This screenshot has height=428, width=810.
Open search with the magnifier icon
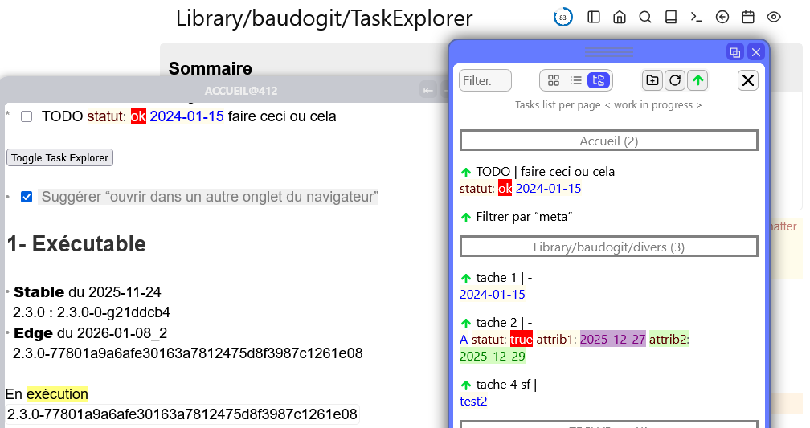pyautogui.click(x=645, y=17)
